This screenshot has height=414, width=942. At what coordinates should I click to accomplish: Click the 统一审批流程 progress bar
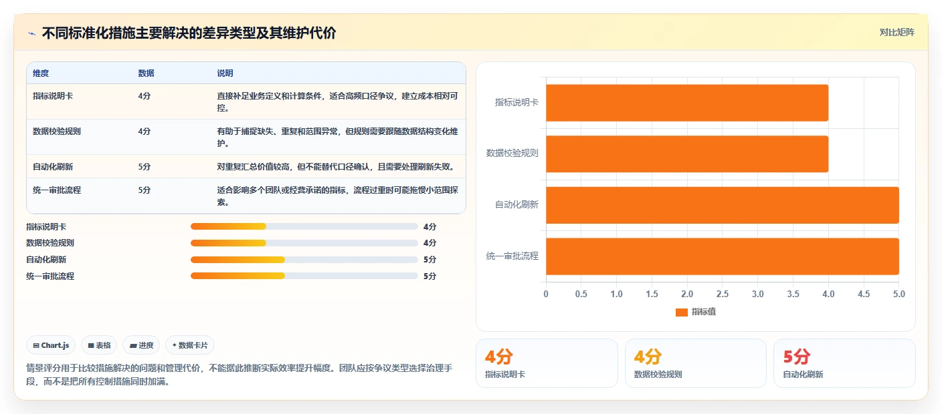(x=304, y=276)
